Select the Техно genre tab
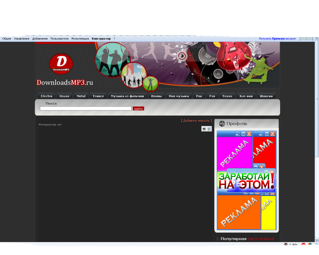Image resolution: width=319 pixels, height=255 pixels. (x=227, y=96)
